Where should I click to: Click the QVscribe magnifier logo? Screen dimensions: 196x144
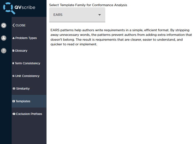[x=9, y=8]
